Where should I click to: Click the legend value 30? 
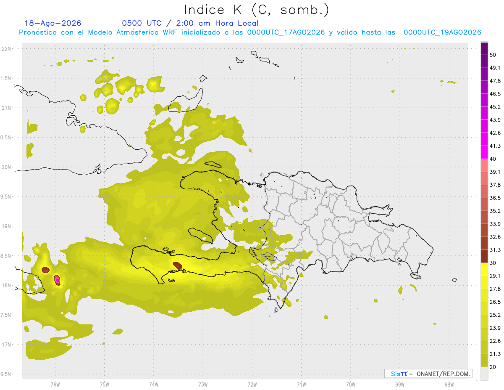click(x=493, y=263)
